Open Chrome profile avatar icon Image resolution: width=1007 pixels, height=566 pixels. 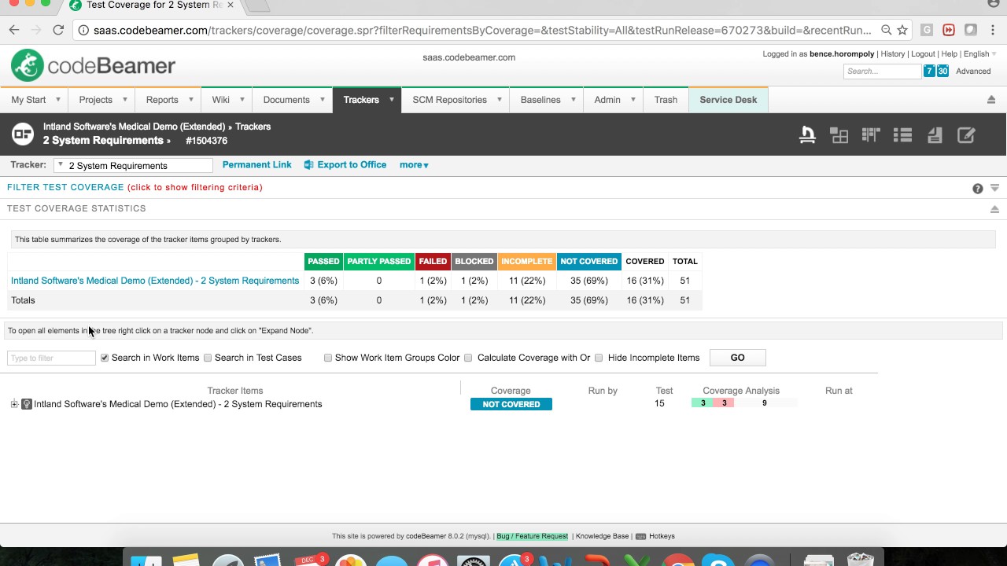click(x=993, y=4)
